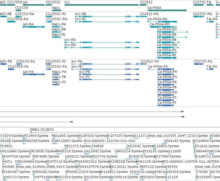Viewport: 220px width, 181px height.
Task: Select the CG17658-PA protein label
Action: point(18,67)
